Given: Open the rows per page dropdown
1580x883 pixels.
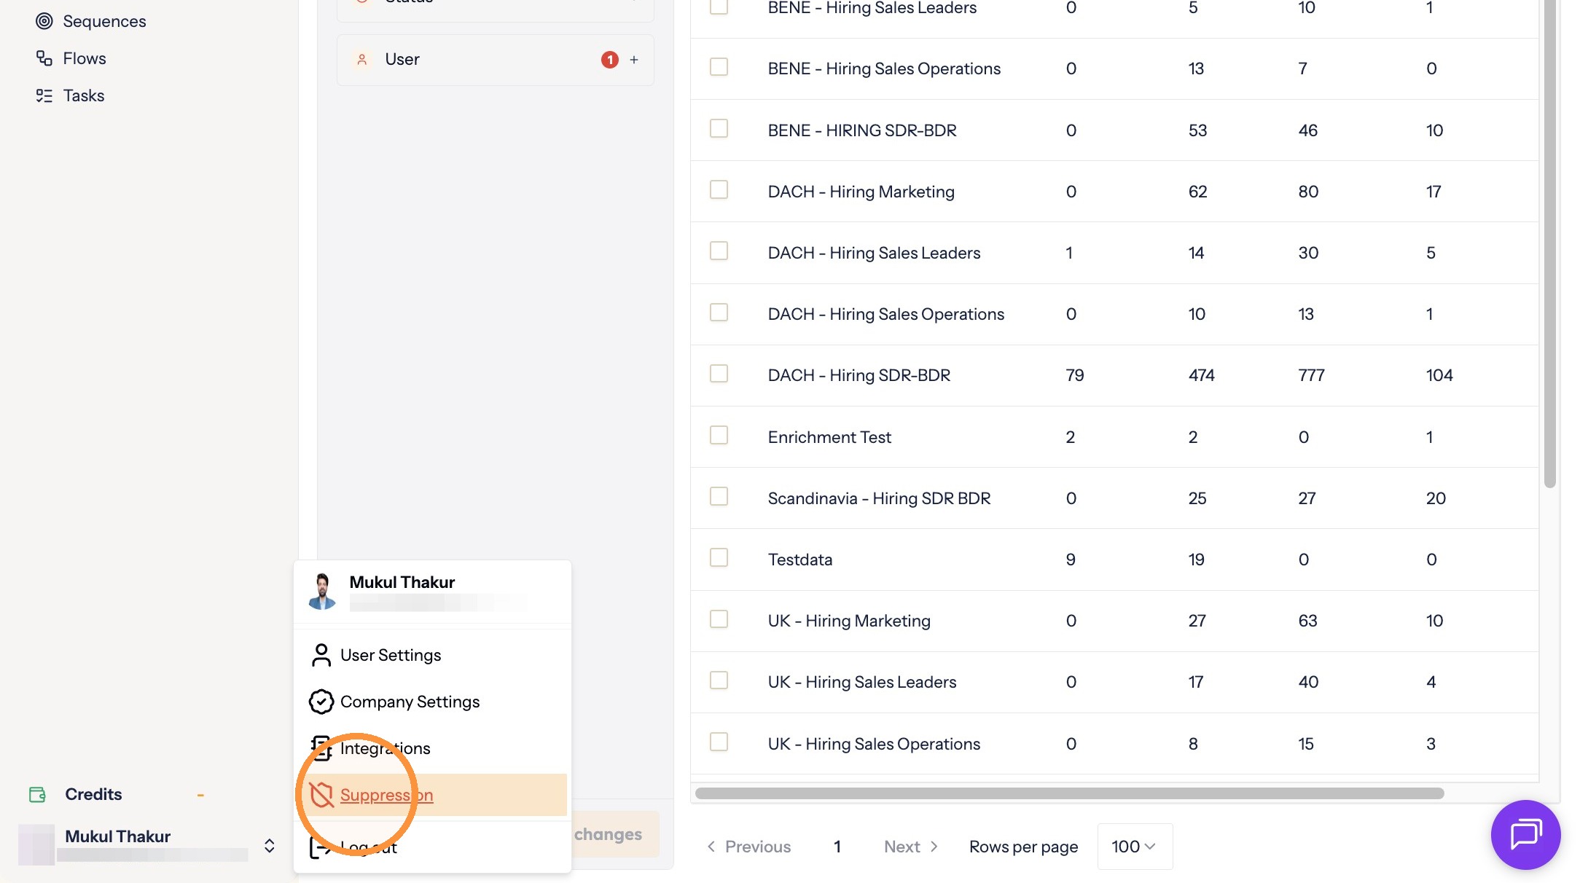Looking at the screenshot, I should pyautogui.click(x=1135, y=847).
